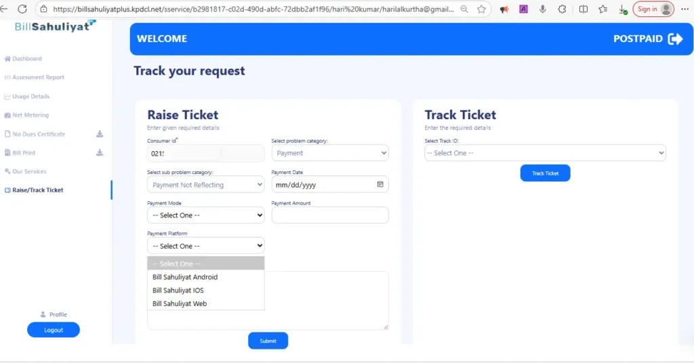Select Bill Sahuliyat IOS from list
The image size is (694, 363).
coord(178,291)
